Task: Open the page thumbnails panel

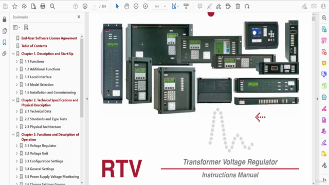Action: click(5, 31)
